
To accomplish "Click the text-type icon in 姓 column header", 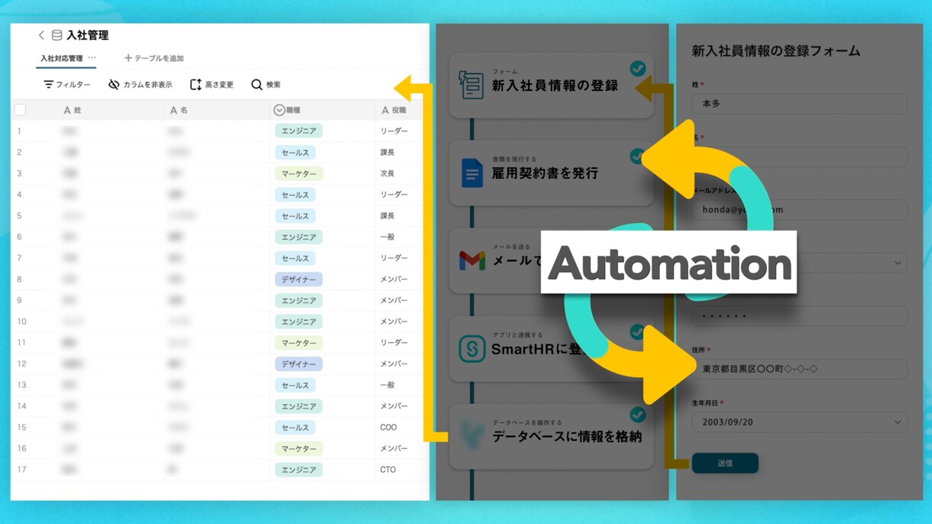I will (x=67, y=110).
